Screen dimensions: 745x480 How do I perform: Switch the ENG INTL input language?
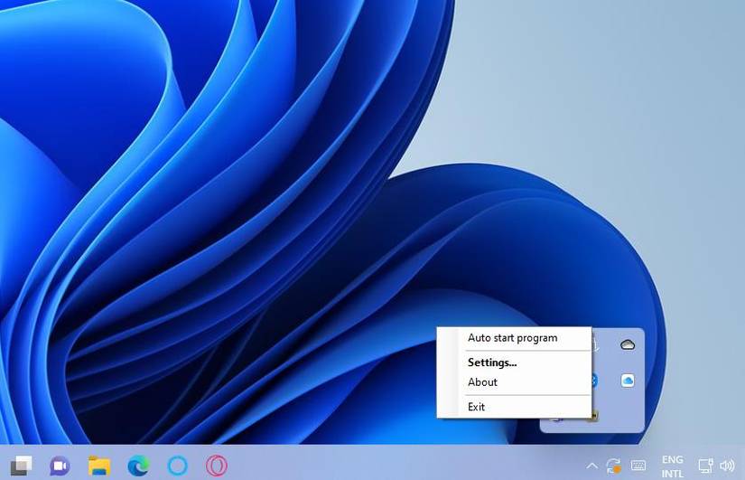click(672, 466)
